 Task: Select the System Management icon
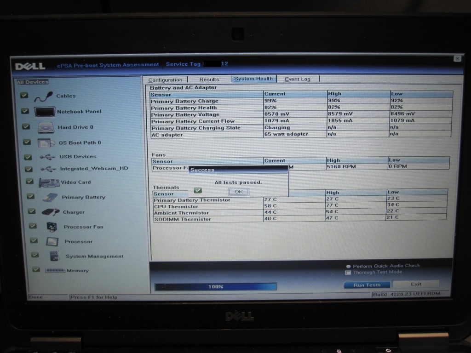point(54,256)
